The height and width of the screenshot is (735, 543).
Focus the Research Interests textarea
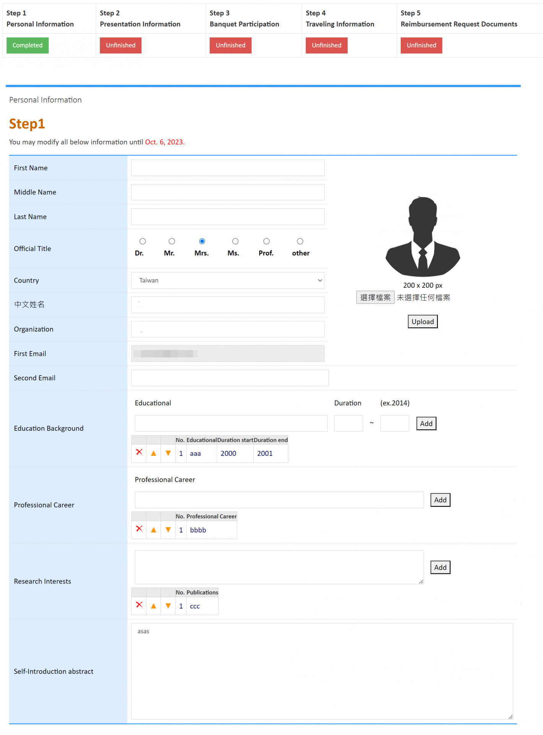(279, 567)
